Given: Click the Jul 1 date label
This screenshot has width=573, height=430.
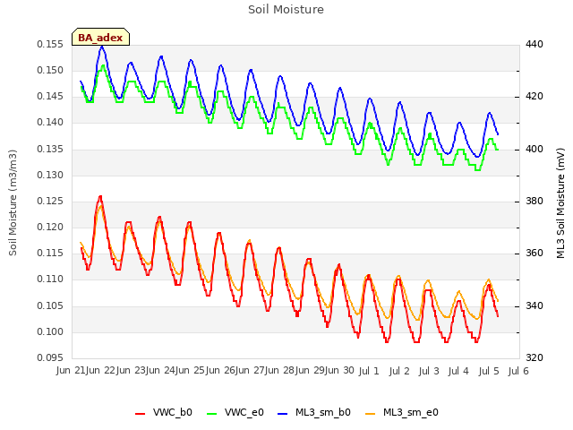Looking at the screenshot, I should click(x=369, y=372).
